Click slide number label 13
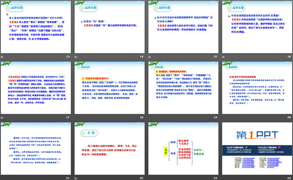 68,56
